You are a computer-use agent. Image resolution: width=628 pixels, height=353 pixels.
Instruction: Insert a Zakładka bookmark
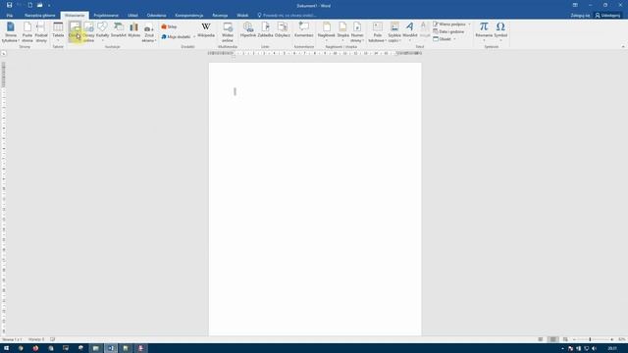265,30
